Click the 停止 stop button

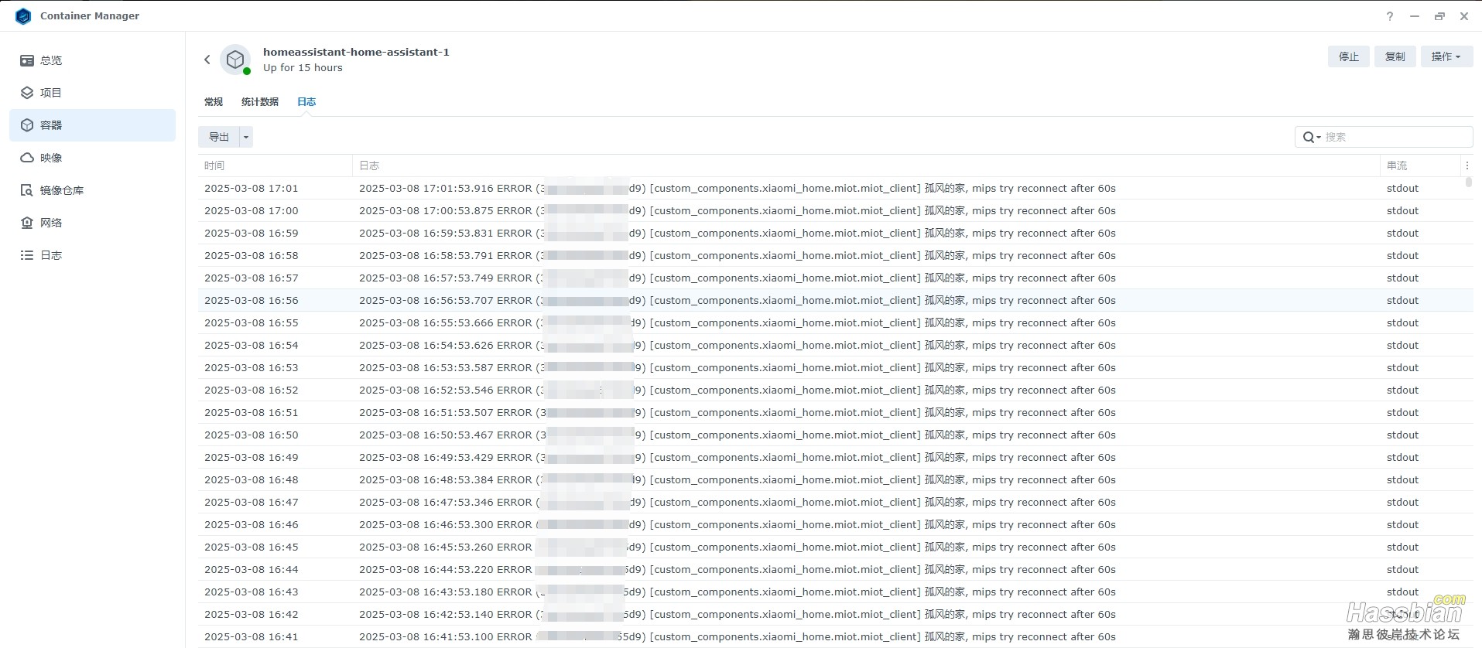[x=1349, y=56]
